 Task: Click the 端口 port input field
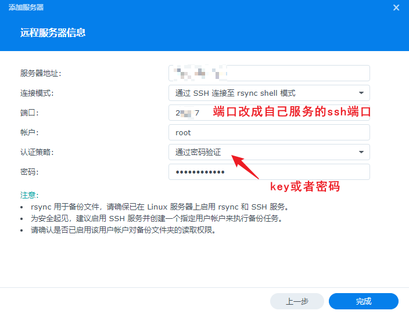coord(269,113)
